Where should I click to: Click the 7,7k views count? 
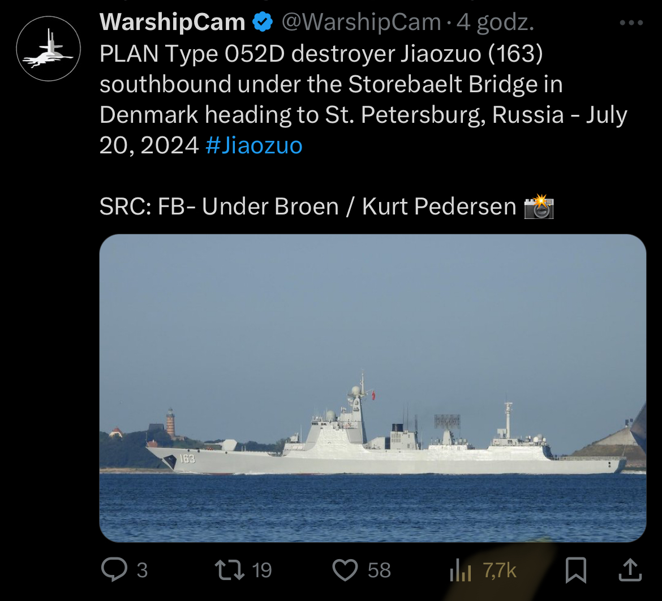pyautogui.click(x=500, y=570)
